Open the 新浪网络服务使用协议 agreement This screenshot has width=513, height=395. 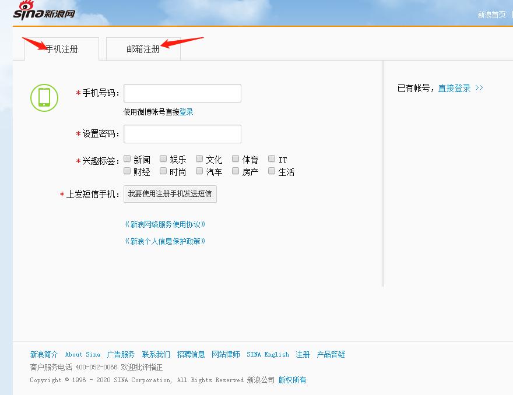tap(165, 224)
